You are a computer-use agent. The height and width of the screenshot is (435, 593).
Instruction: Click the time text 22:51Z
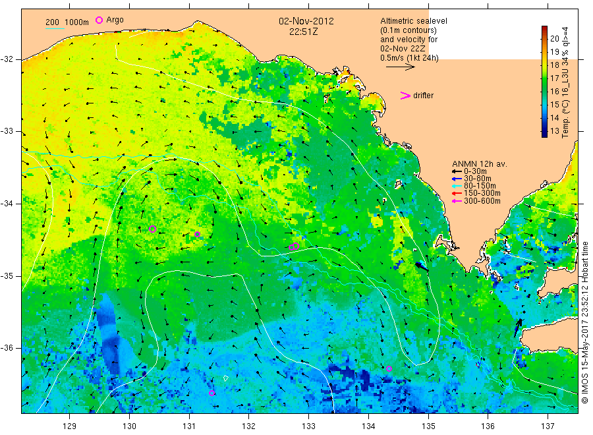click(x=303, y=32)
